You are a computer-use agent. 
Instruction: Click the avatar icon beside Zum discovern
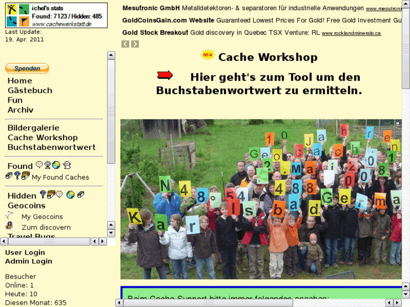click(x=10, y=225)
